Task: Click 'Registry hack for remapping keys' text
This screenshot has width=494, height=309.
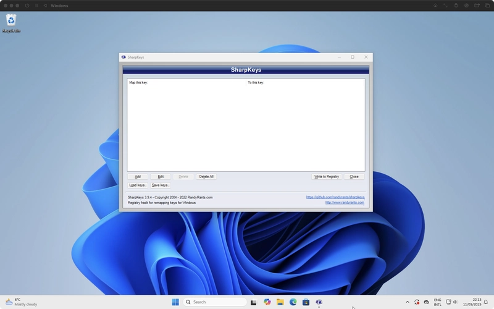Action: pyautogui.click(x=162, y=203)
